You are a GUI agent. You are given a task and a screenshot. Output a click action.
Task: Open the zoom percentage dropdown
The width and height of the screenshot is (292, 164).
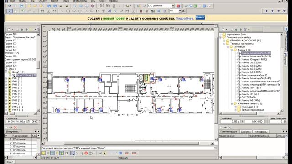(x=180, y=11)
